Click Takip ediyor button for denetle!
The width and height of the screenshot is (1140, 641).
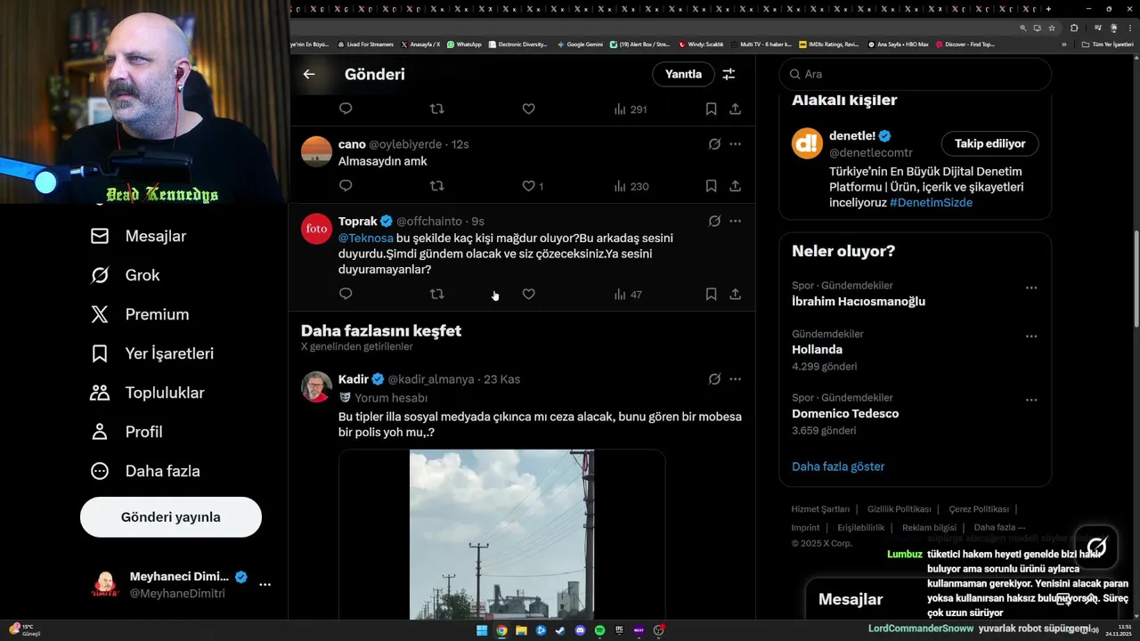pyautogui.click(x=989, y=143)
